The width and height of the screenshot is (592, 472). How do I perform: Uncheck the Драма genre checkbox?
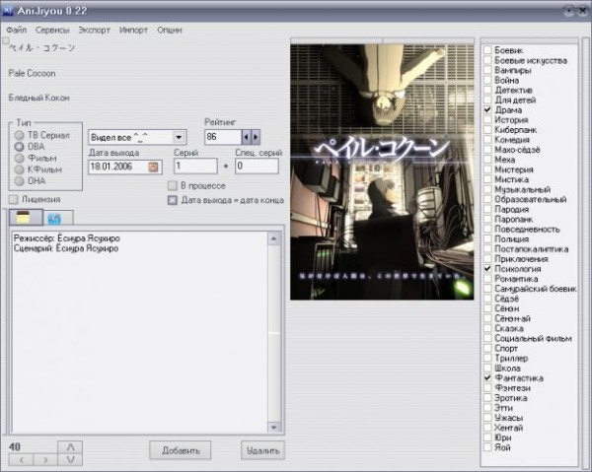(x=487, y=110)
